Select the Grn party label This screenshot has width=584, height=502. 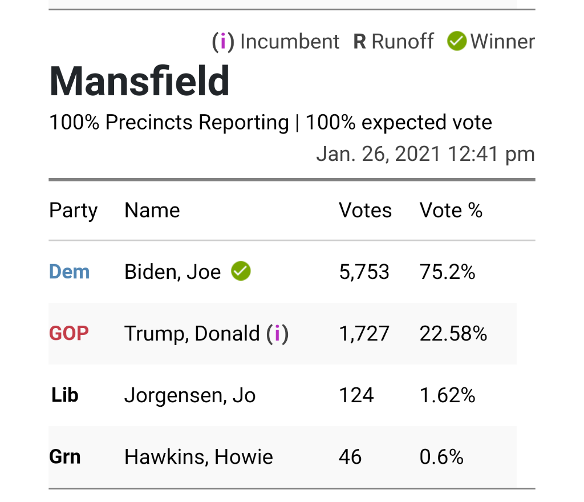[65, 457]
